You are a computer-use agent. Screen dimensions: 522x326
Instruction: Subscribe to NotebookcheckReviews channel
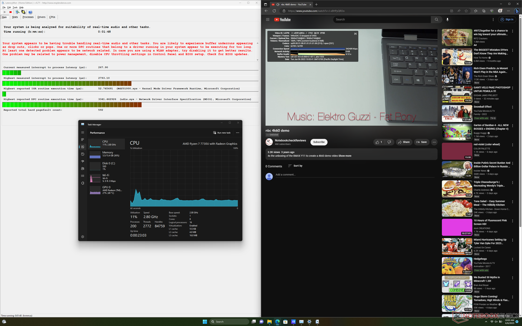tap(319, 142)
